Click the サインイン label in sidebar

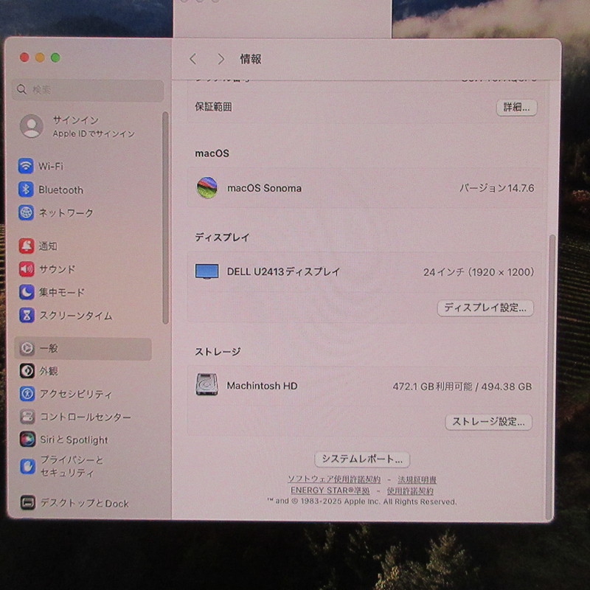pyautogui.click(x=76, y=120)
